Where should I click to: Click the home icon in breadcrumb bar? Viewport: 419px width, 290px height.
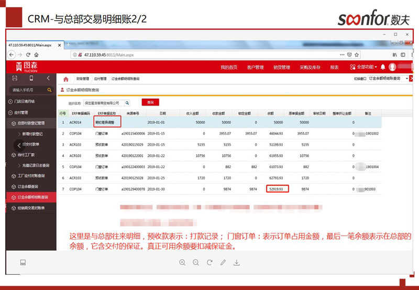pos(65,79)
